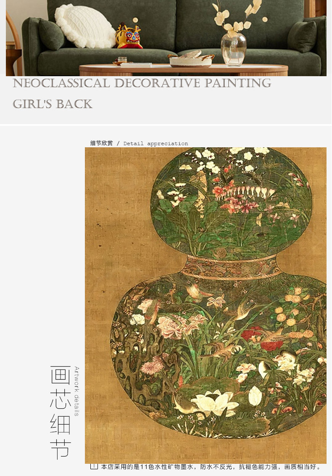Click the "Girl's Back" subtitle text
Viewport: 332px width, 476px height.
[x=53, y=104]
